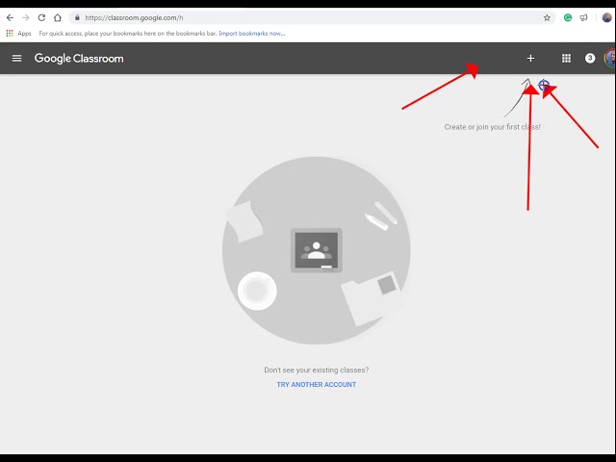Open the notifications badge showing 3
The image size is (616, 462).
click(590, 58)
